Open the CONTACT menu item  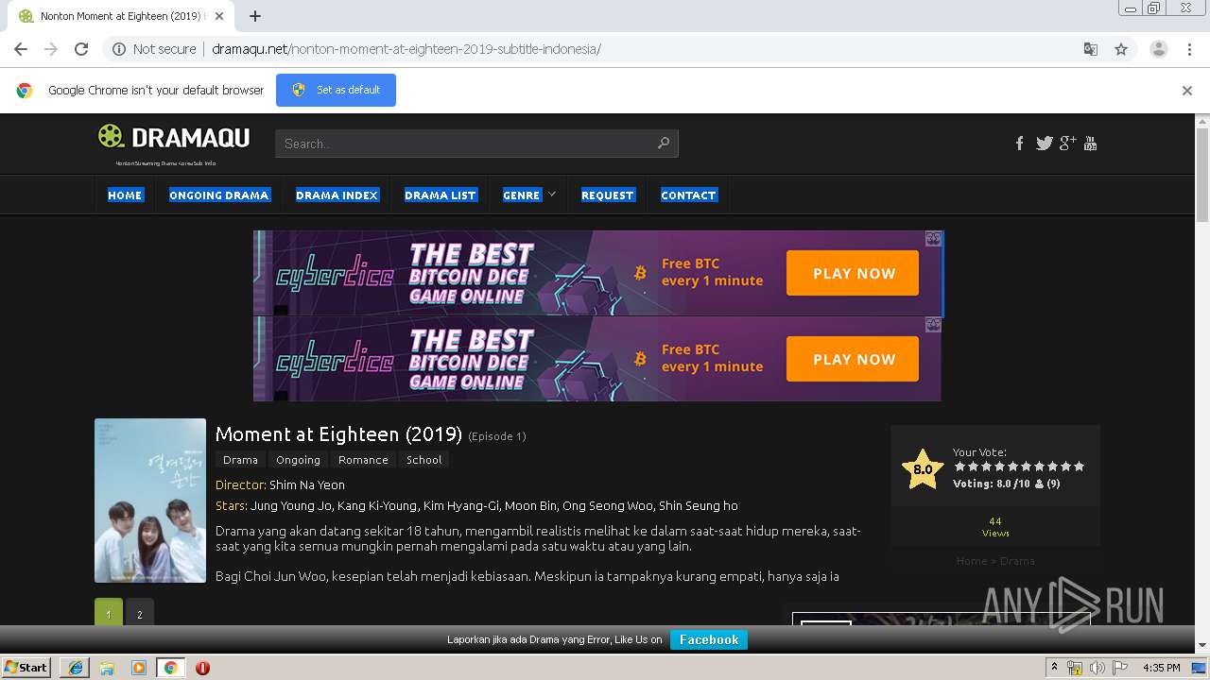pos(688,195)
